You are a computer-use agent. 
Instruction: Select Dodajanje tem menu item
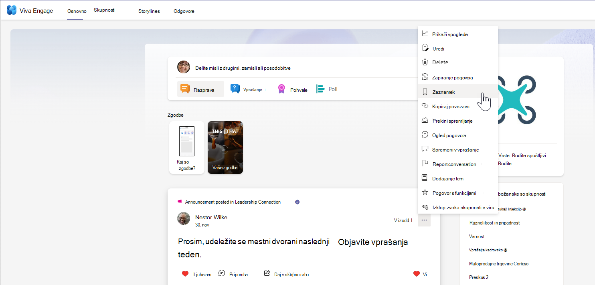tap(457, 178)
